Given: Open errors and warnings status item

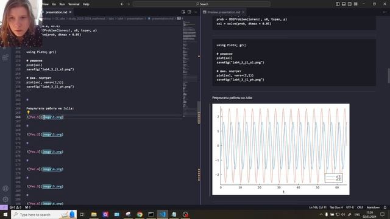Looking at the screenshot, I should click(x=15, y=207).
